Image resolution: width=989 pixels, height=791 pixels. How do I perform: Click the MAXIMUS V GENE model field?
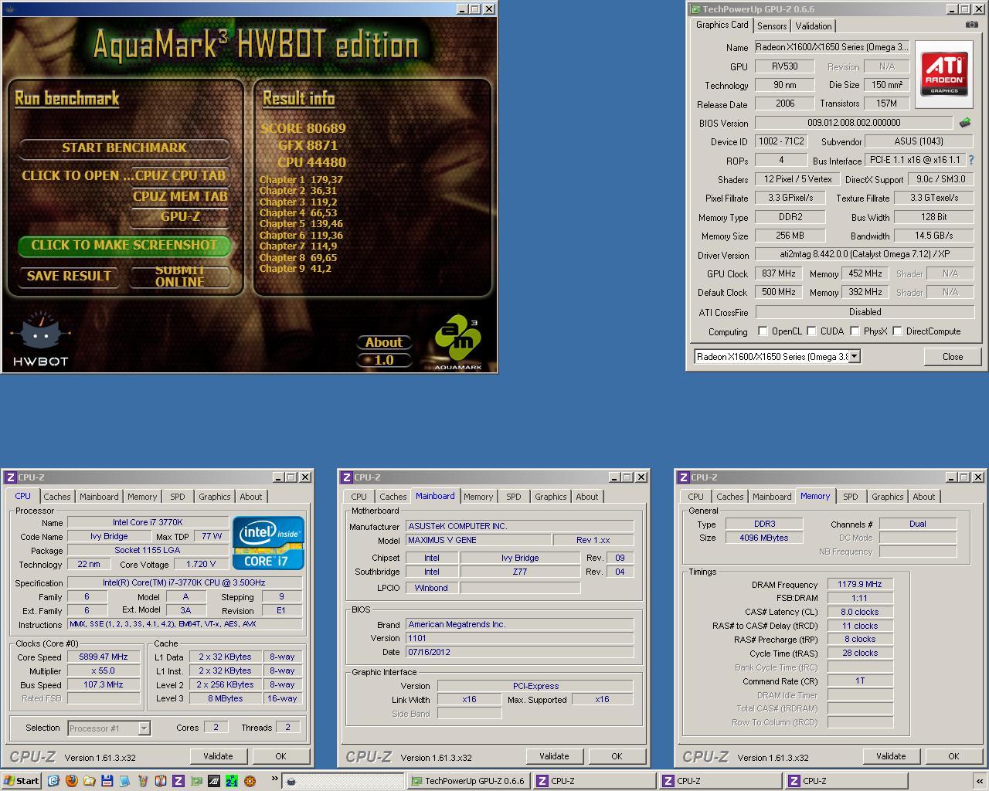[x=478, y=540]
